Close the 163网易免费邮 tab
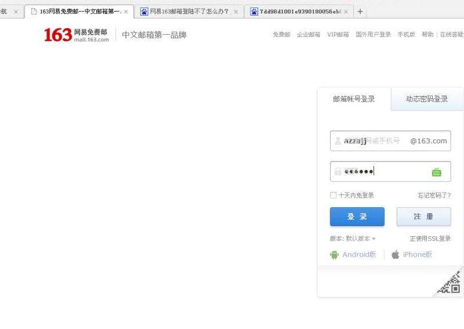 pos(126,12)
